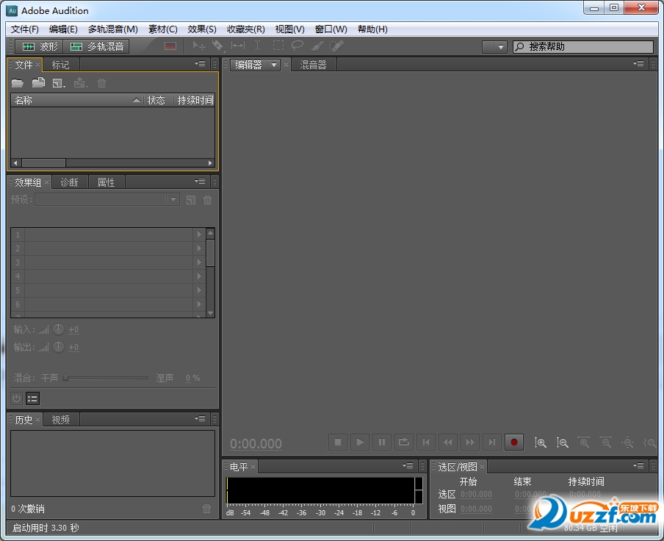Click the import file icon in Files panel
Image resolution: width=664 pixels, height=541 pixels.
click(x=38, y=82)
